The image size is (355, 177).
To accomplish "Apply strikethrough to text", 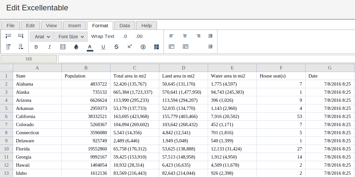I will click(x=116, y=47).
